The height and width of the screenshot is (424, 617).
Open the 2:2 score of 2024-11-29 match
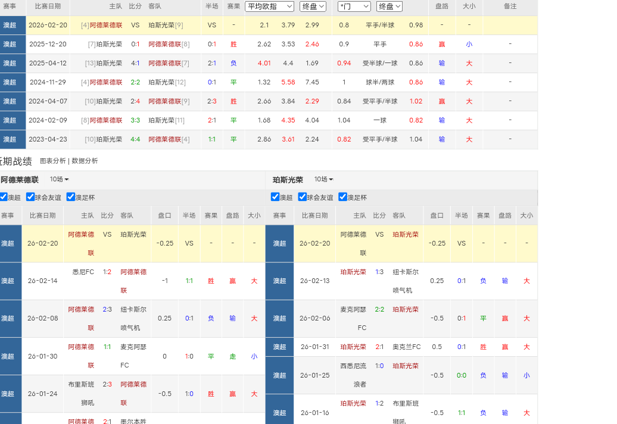point(135,82)
